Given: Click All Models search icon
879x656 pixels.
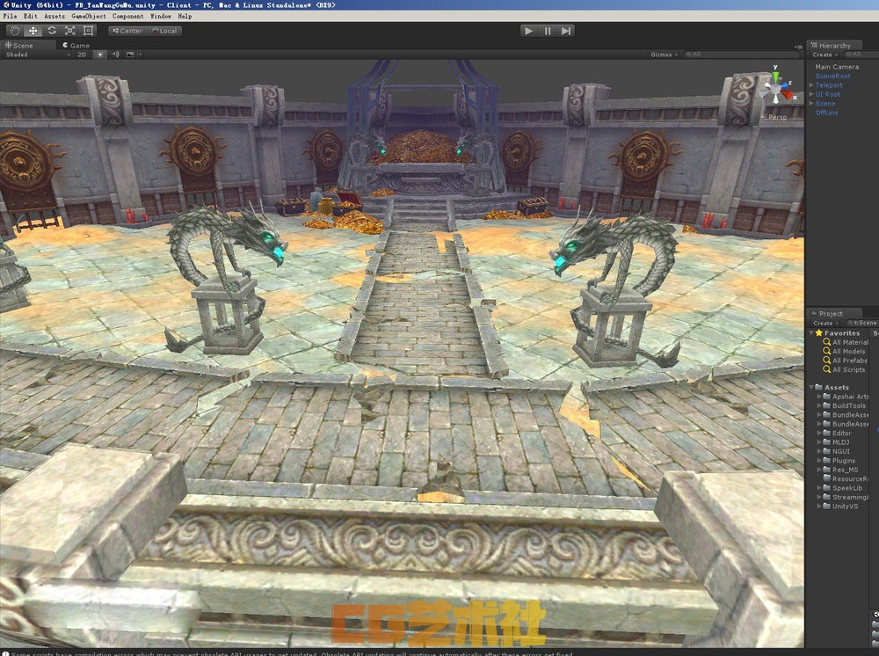Looking at the screenshot, I should click(x=827, y=351).
